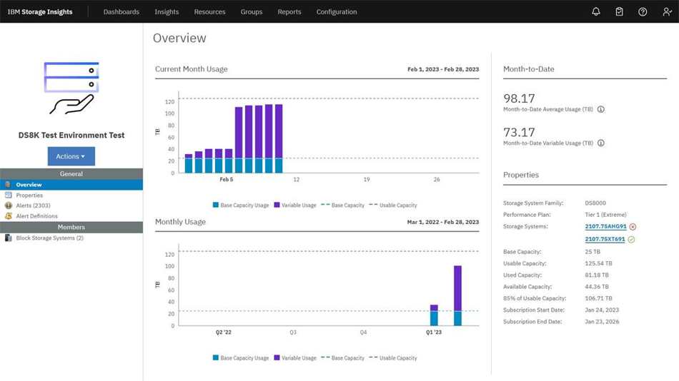
Task: Open storage system link 2107.75AHG91
Action: coord(605,226)
